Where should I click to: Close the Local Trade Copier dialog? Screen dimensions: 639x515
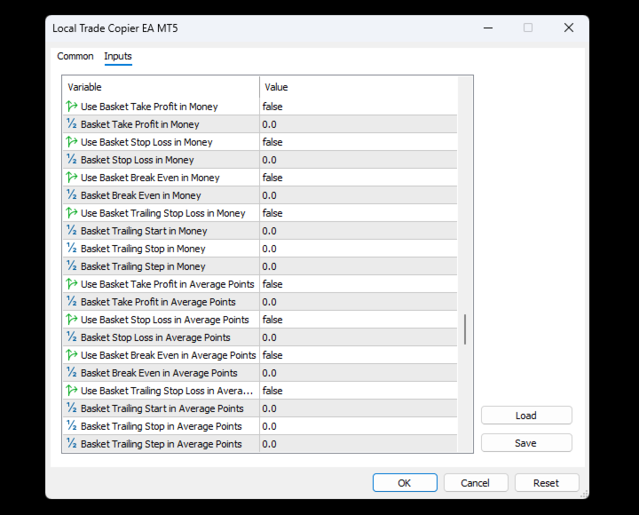[569, 28]
